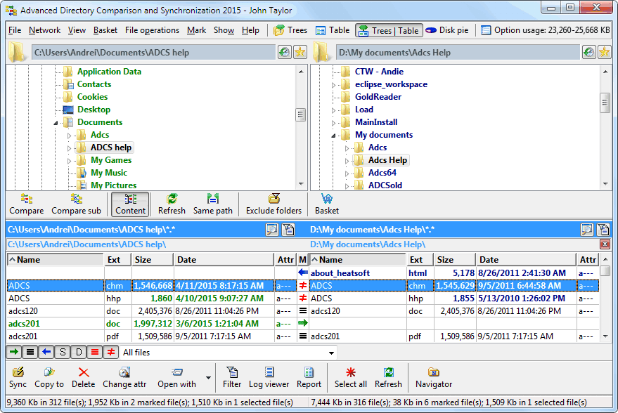Open the dropdown arrow next to Open with
Screen dimensions: 618x413
(208, 378)
